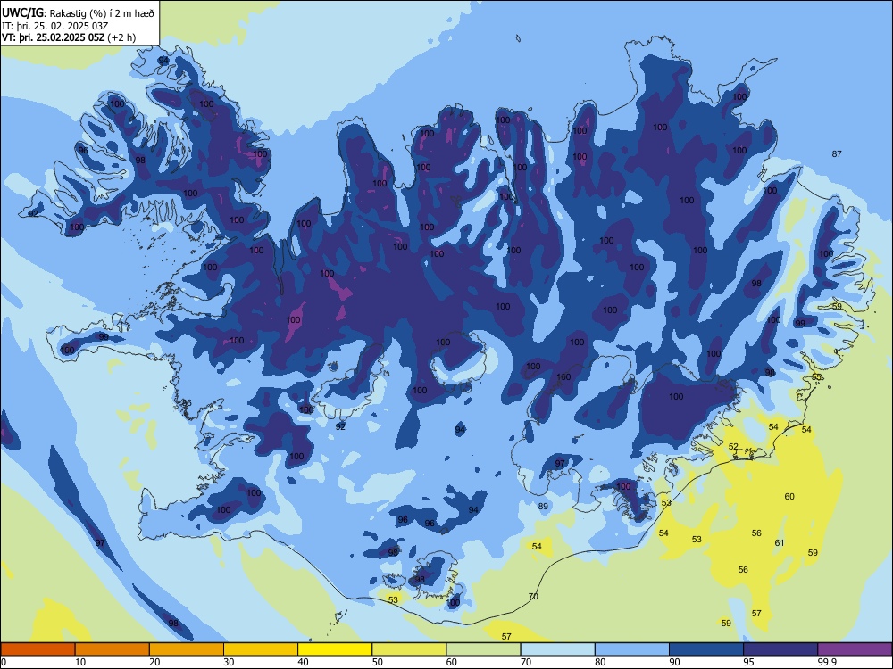The image size is (893, 669).
Task: Click the "61" value in the southeast
Action: pyautogui.click(x=779, y=542)
